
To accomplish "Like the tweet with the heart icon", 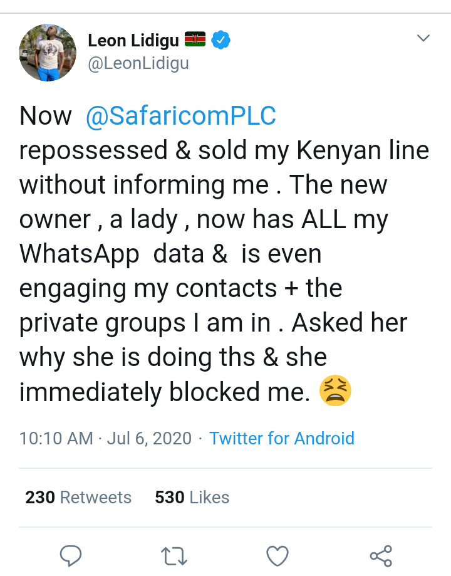I will 277,555.
